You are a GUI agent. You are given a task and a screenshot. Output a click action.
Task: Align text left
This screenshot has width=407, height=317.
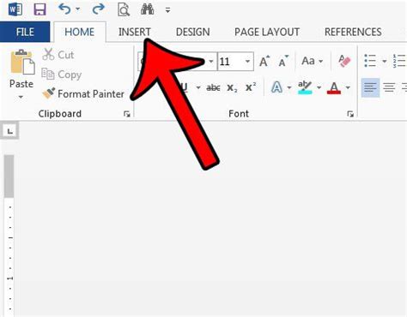(x=370, y=87)
